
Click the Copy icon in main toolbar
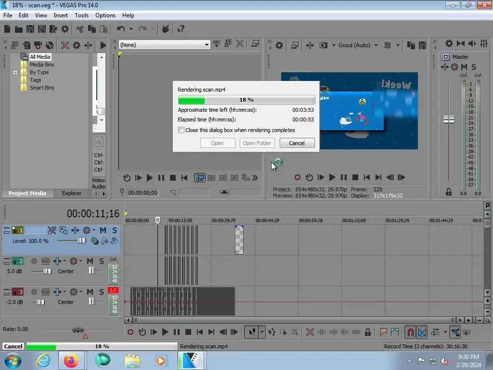pyautogui.click(x=92, y=29)
